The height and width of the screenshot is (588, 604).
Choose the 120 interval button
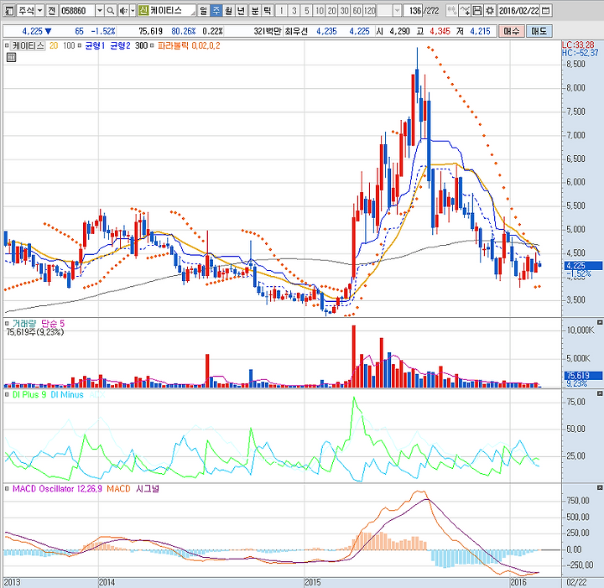pyautogui.click(x=370, y=10)
